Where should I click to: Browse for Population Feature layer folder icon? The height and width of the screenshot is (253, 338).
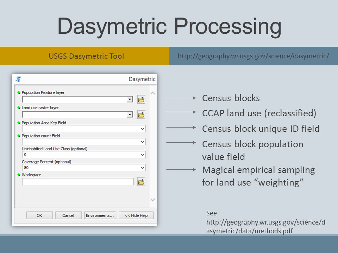tap(141, 99)
